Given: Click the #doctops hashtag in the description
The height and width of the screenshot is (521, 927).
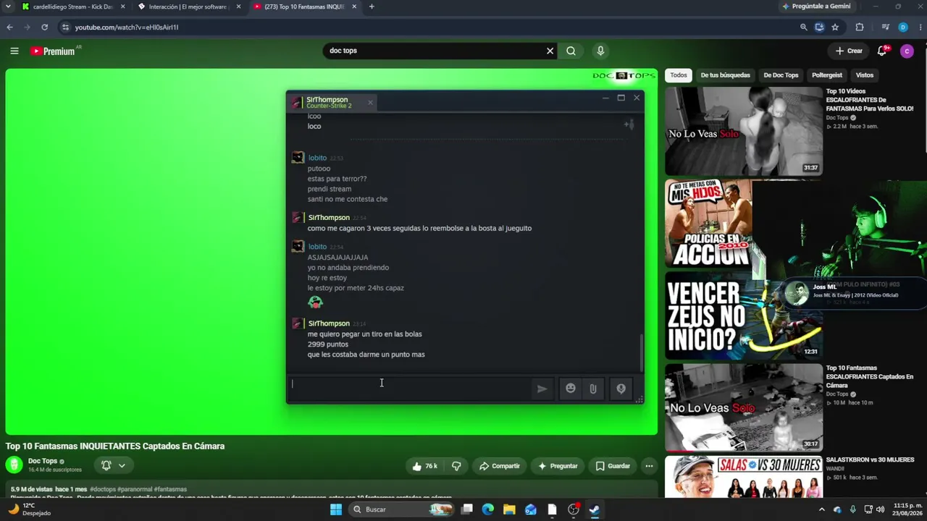Looking at the screenshot, I should tap(101, 489).
